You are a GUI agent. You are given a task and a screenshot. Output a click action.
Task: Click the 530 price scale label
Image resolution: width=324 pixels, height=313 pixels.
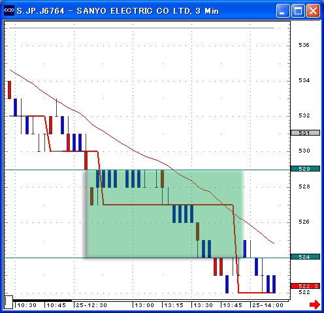(x=304, y=151)
